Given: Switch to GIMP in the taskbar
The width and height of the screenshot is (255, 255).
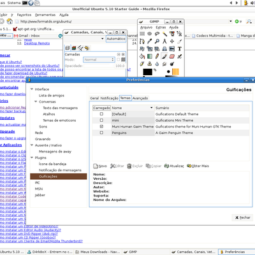Looking at the screenshot, I should point(145,252).
